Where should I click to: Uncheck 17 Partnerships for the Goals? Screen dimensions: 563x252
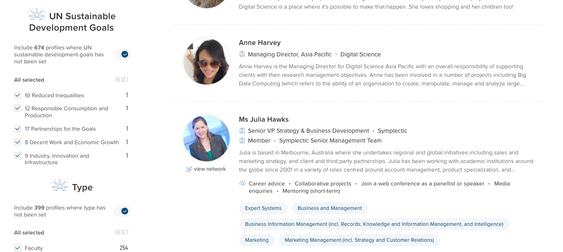(18, 129)
